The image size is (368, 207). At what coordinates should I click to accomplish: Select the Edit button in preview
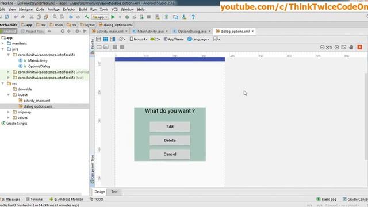170,126
